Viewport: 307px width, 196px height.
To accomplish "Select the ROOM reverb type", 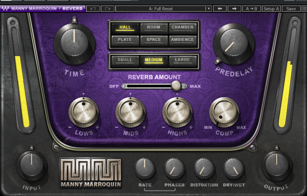I will tap(154, 28).
